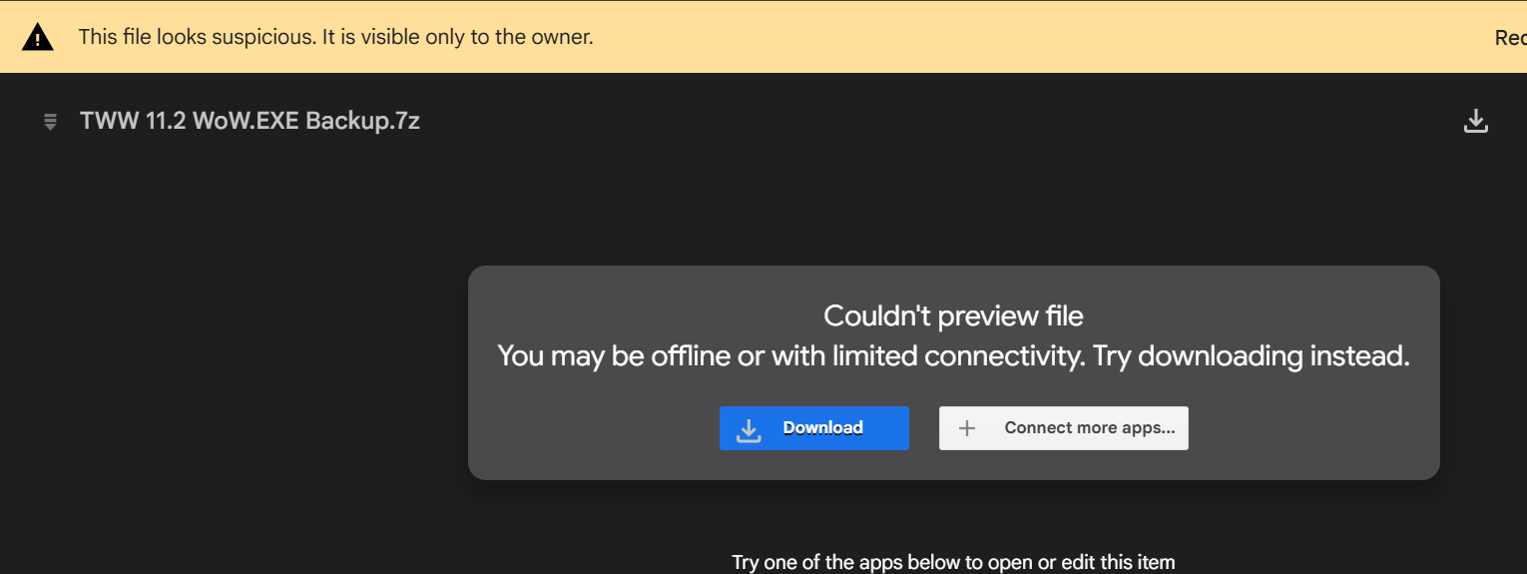Click the "Couldn't preview file" heading
The width and height of the screenshot is (1527, 574).
[953, 316]
